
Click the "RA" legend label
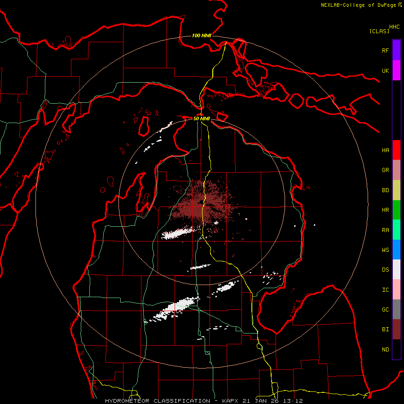tap(385, 230)
